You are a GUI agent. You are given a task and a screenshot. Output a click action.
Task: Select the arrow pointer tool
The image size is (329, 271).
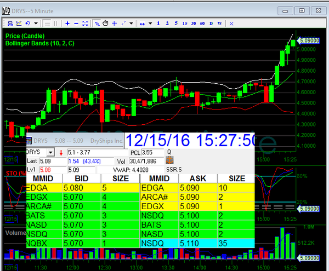coord(97,23)
